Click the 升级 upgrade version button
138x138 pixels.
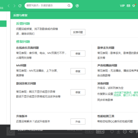pos(78,122)
